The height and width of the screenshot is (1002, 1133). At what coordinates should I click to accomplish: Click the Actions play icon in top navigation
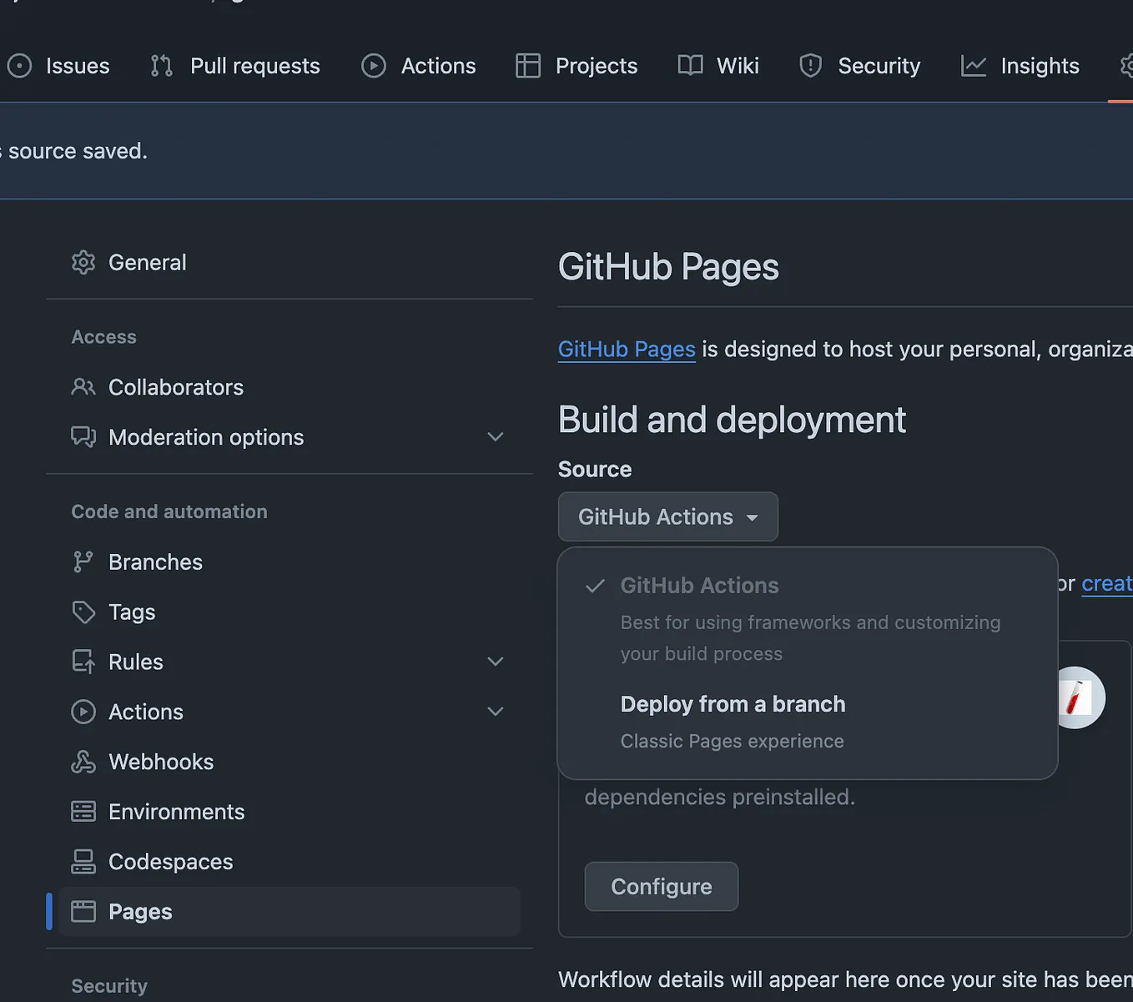374,66
